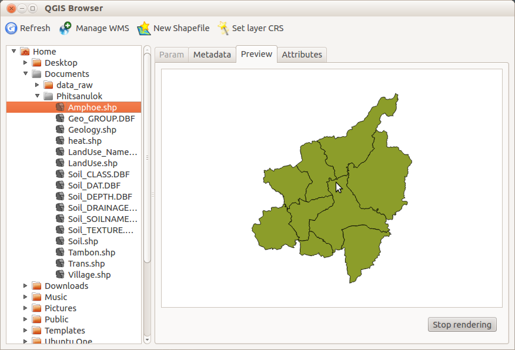
Task: Switch to the Metadata tab
Action: click(x=212, y=54)
